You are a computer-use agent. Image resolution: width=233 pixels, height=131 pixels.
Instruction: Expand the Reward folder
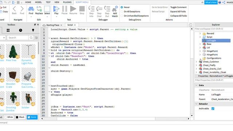200,33
